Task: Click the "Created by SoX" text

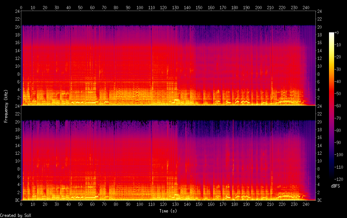Action: (15, 215)
